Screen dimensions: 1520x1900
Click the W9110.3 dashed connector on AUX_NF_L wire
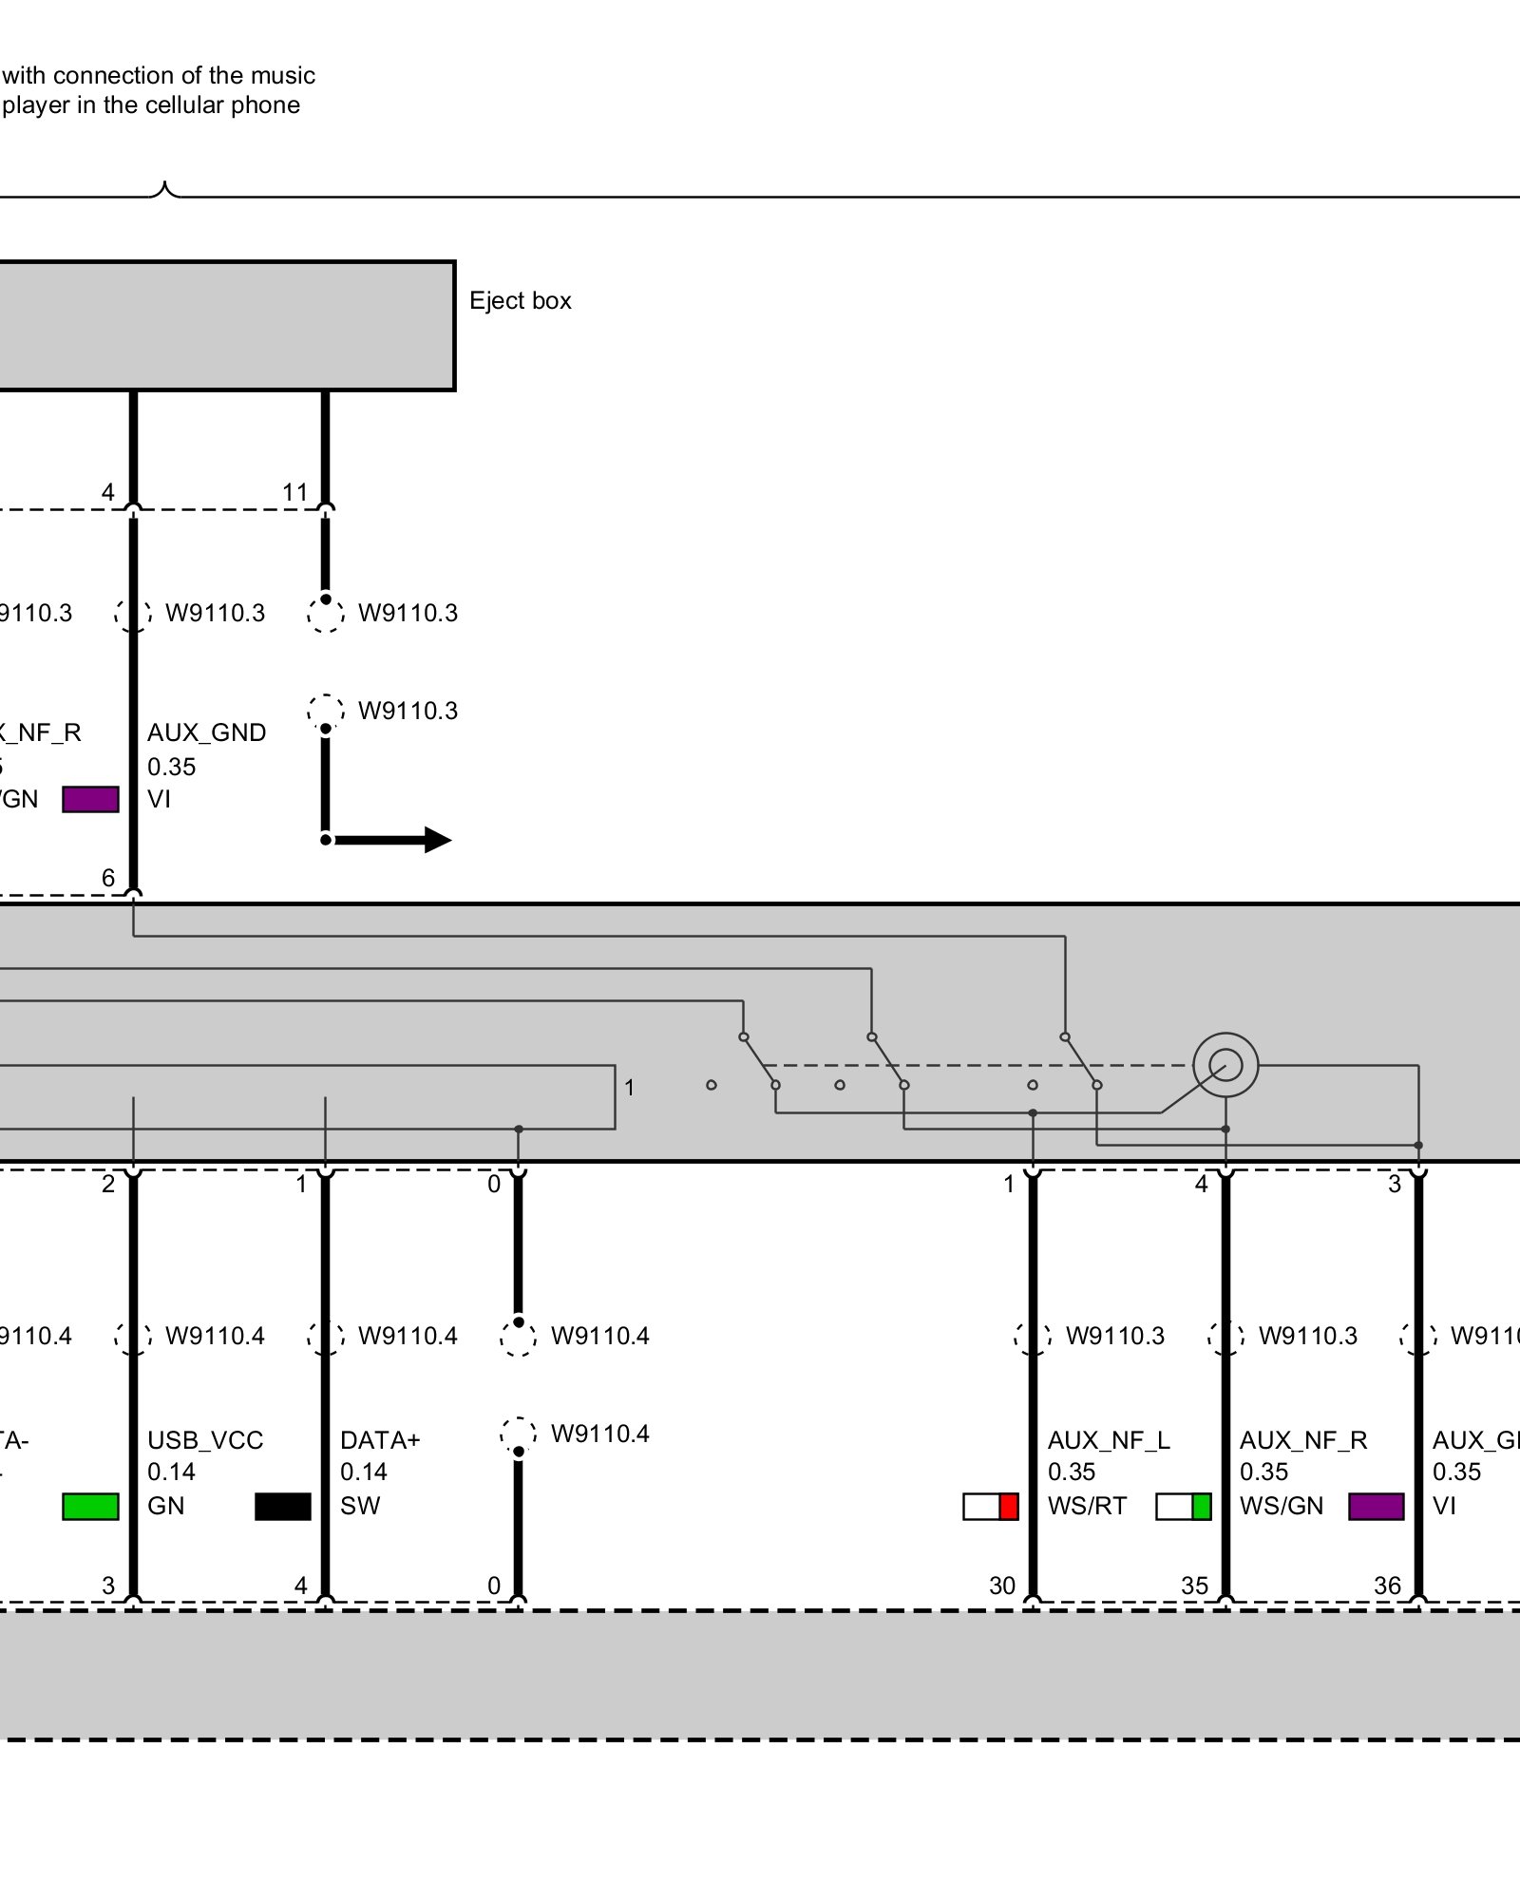pos(1033,1337)
